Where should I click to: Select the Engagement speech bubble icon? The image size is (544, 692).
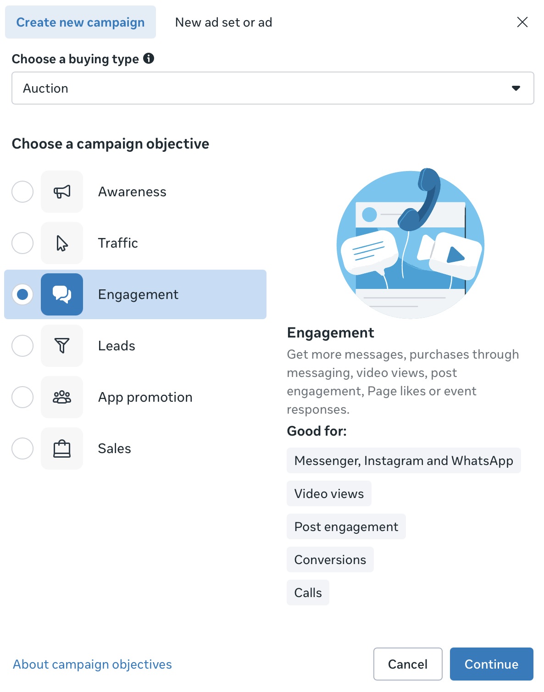pyautogui.click(x=62, y=294)
